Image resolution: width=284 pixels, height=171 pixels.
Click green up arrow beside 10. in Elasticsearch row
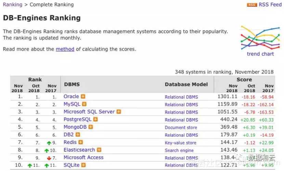(47, 150)
